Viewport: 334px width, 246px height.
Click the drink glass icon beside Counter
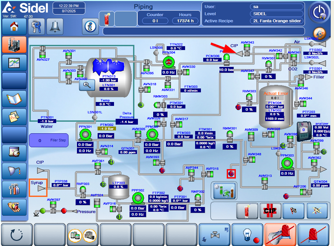click(107, 19)
